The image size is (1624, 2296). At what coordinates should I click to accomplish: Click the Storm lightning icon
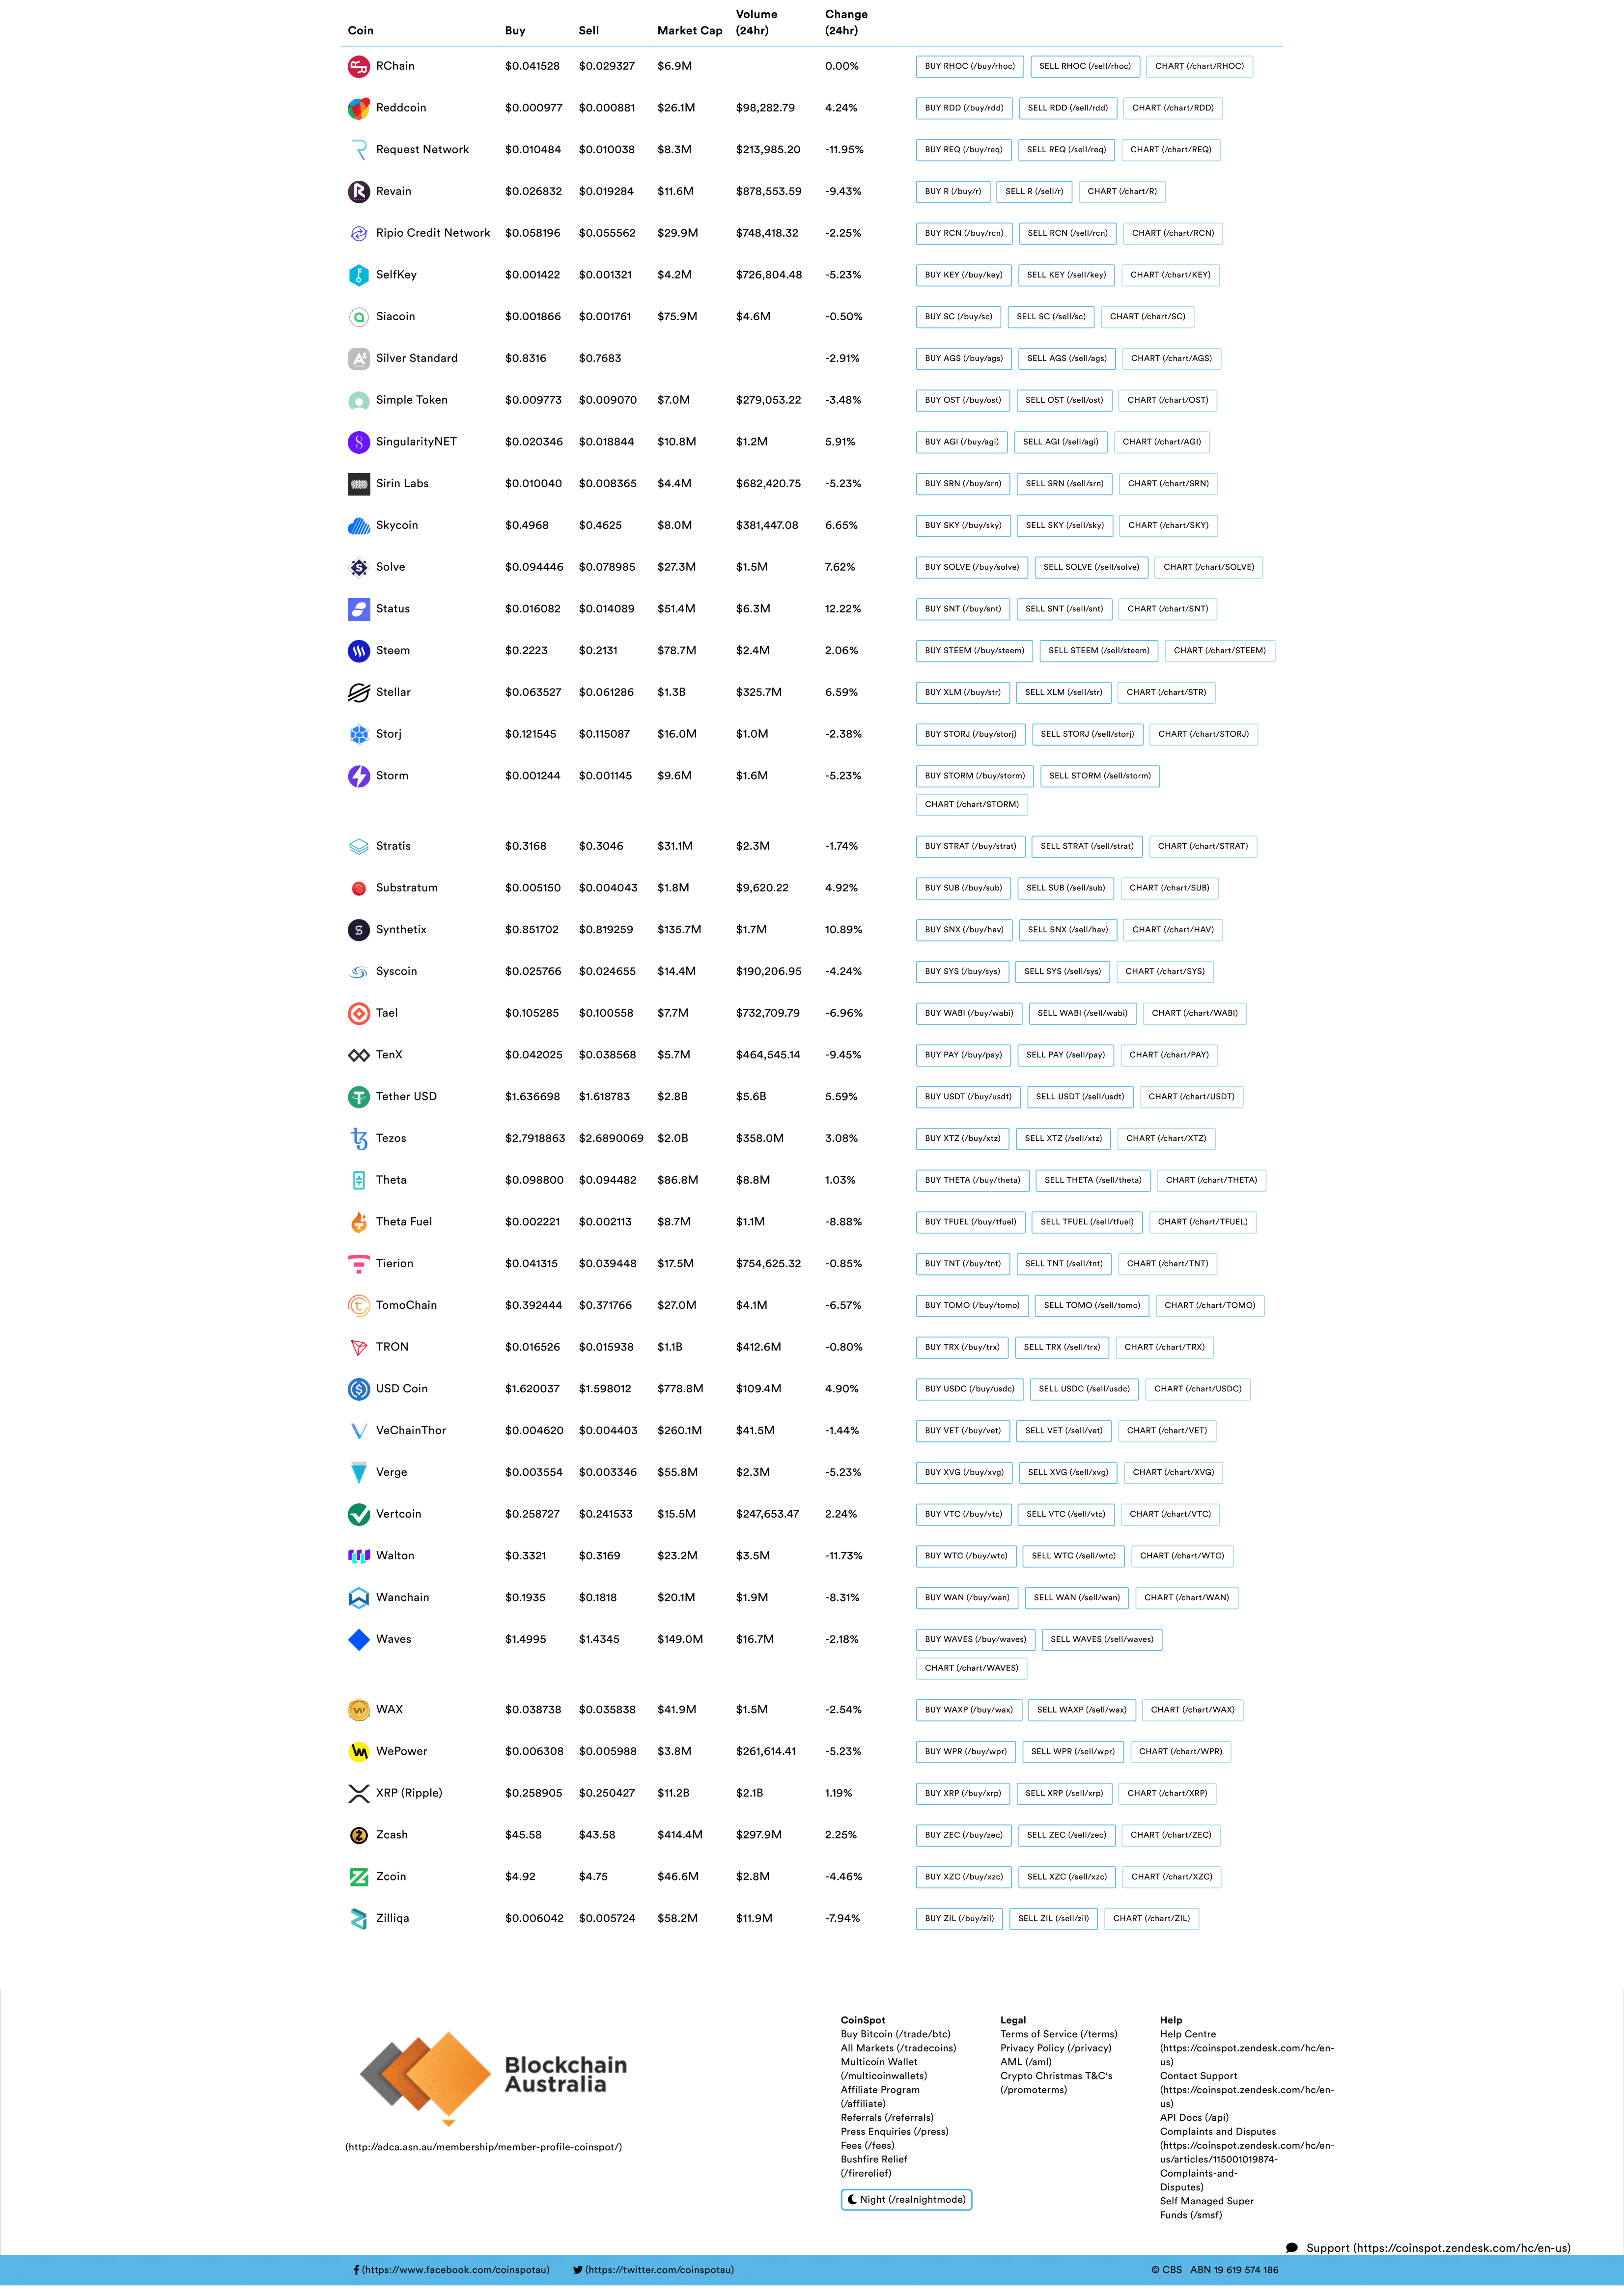pyautogui.click(x=358, y=776)
